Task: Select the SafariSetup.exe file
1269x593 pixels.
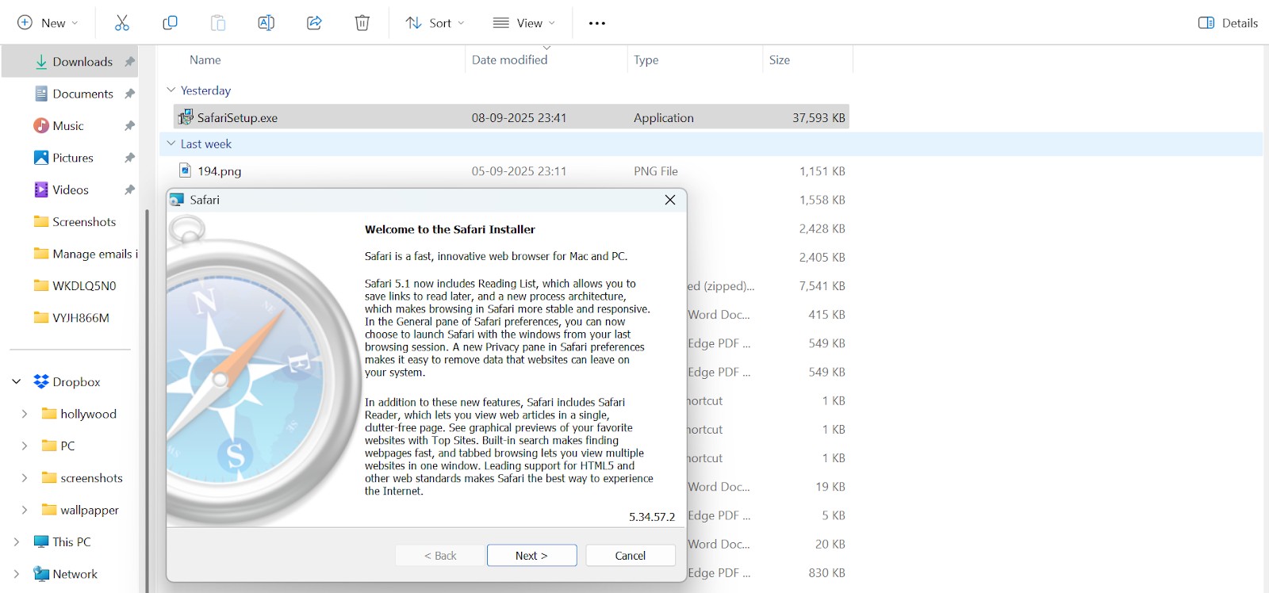Action: click(x=512, y=117)
